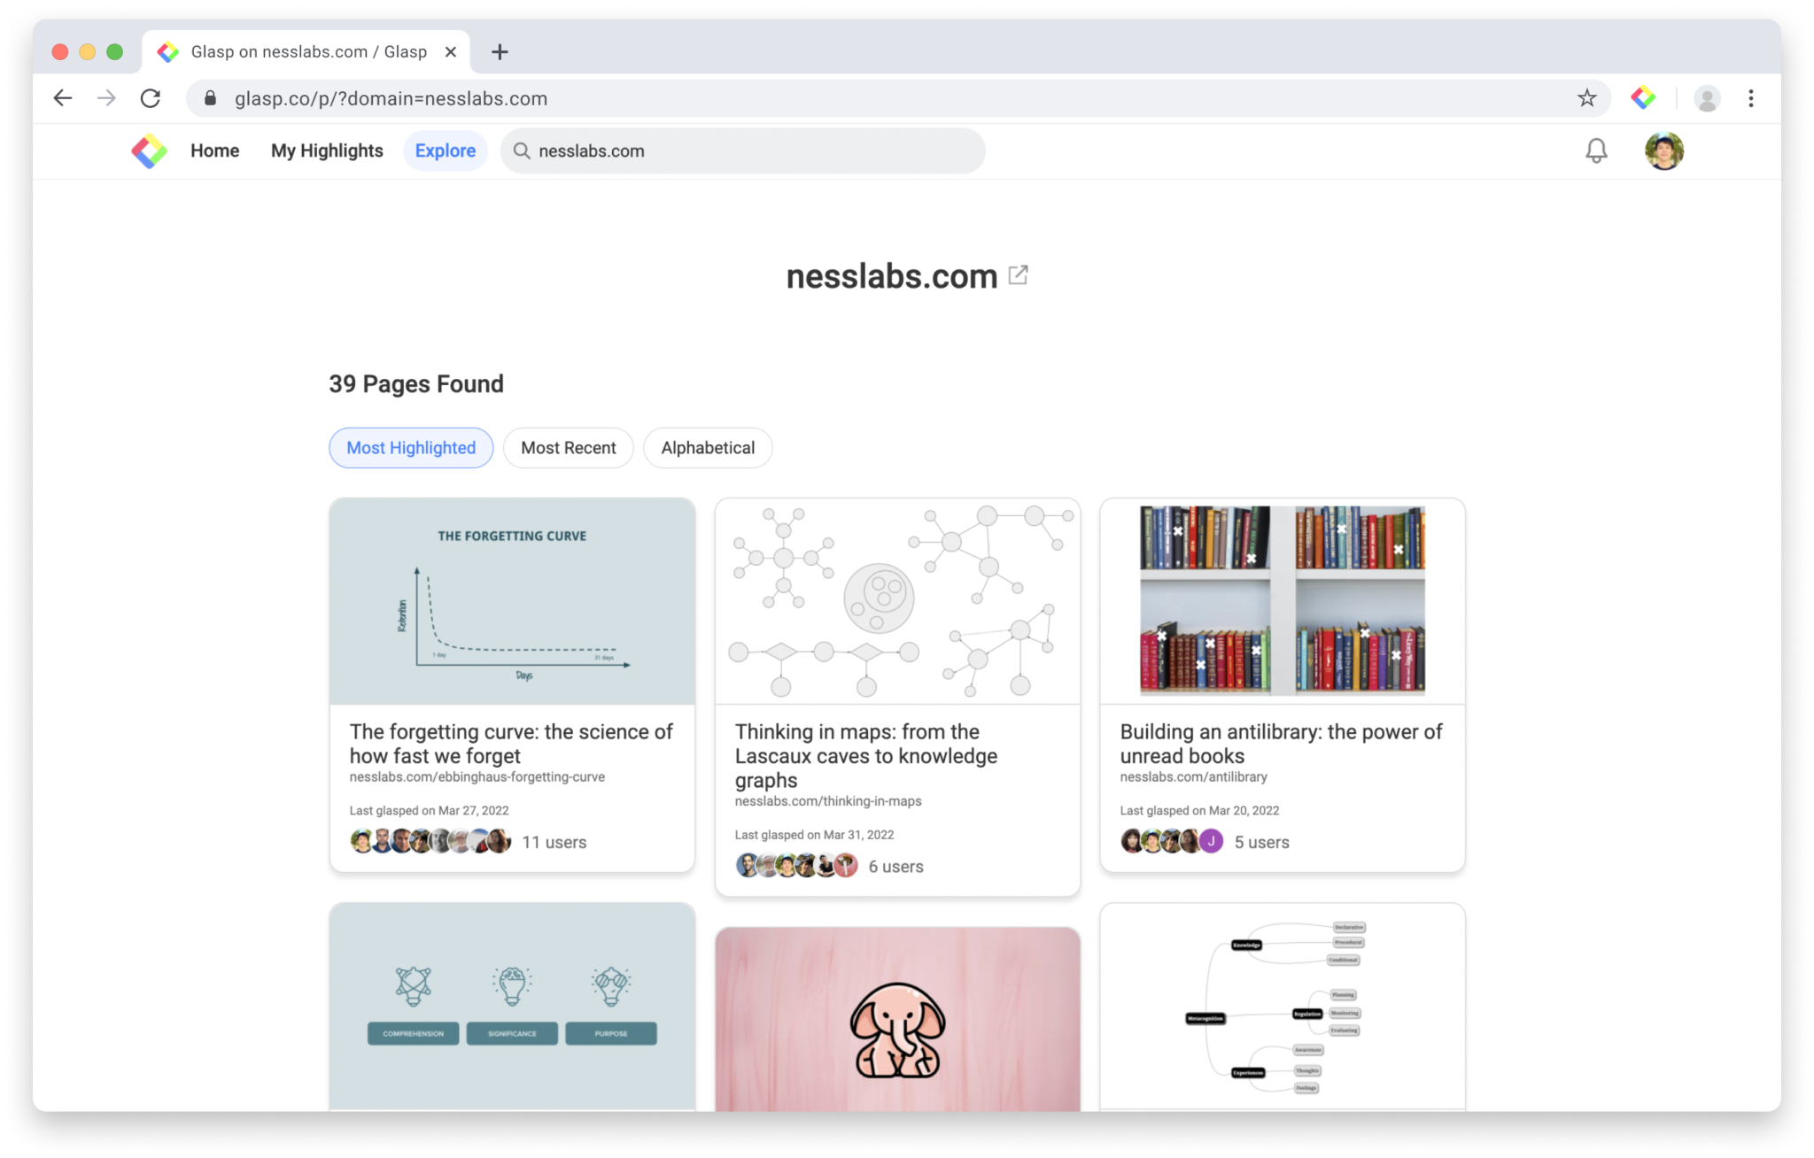Click nesslabs.com/thinking-in-maps URL

[x=828, y=801]
